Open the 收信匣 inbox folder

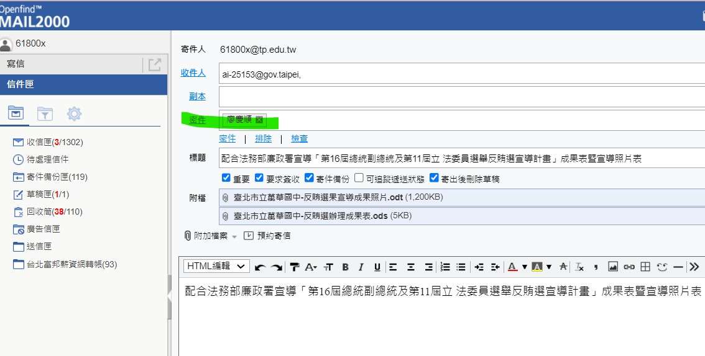[55, 142]
